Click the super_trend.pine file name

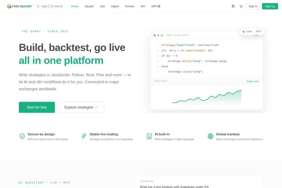click(x=177, y=35)
